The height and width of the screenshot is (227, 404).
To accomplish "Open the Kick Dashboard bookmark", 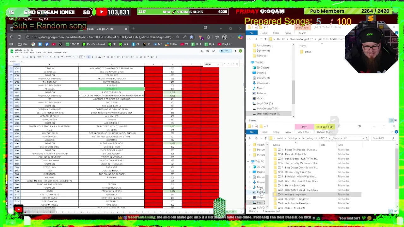I will click(93, 44).
